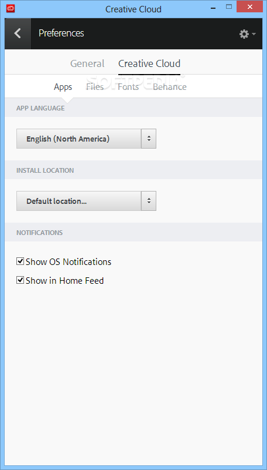Click the Creative Cloud logo in title bar

[x=11, y=9]
